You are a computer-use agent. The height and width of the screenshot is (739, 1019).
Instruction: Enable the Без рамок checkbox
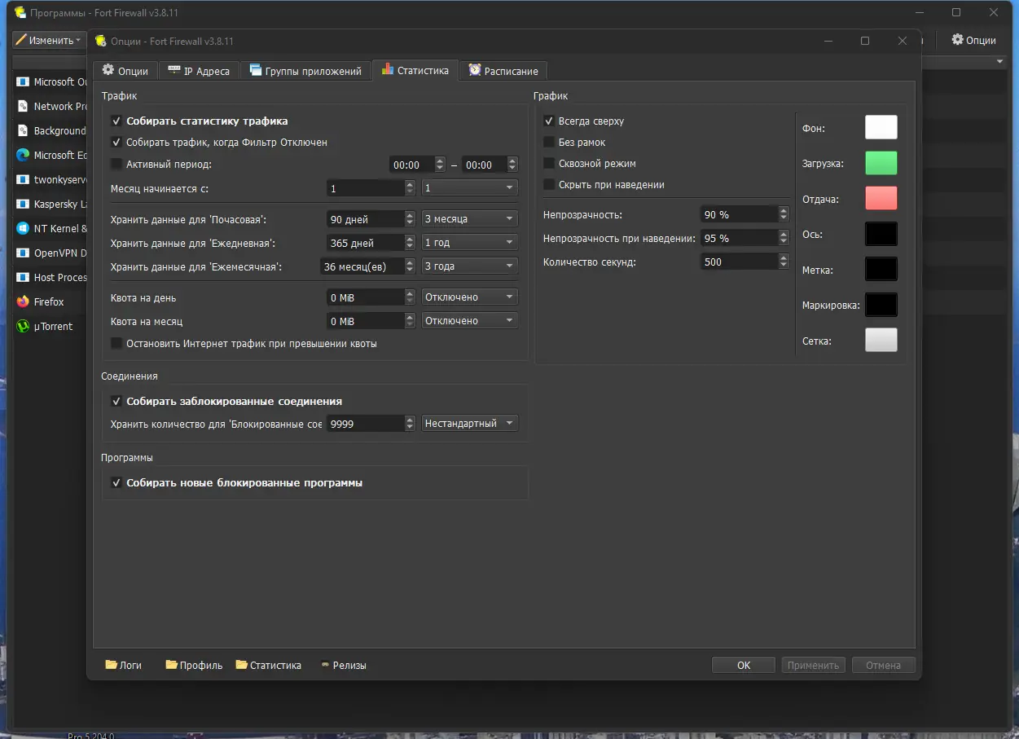[x=549, y=143]
